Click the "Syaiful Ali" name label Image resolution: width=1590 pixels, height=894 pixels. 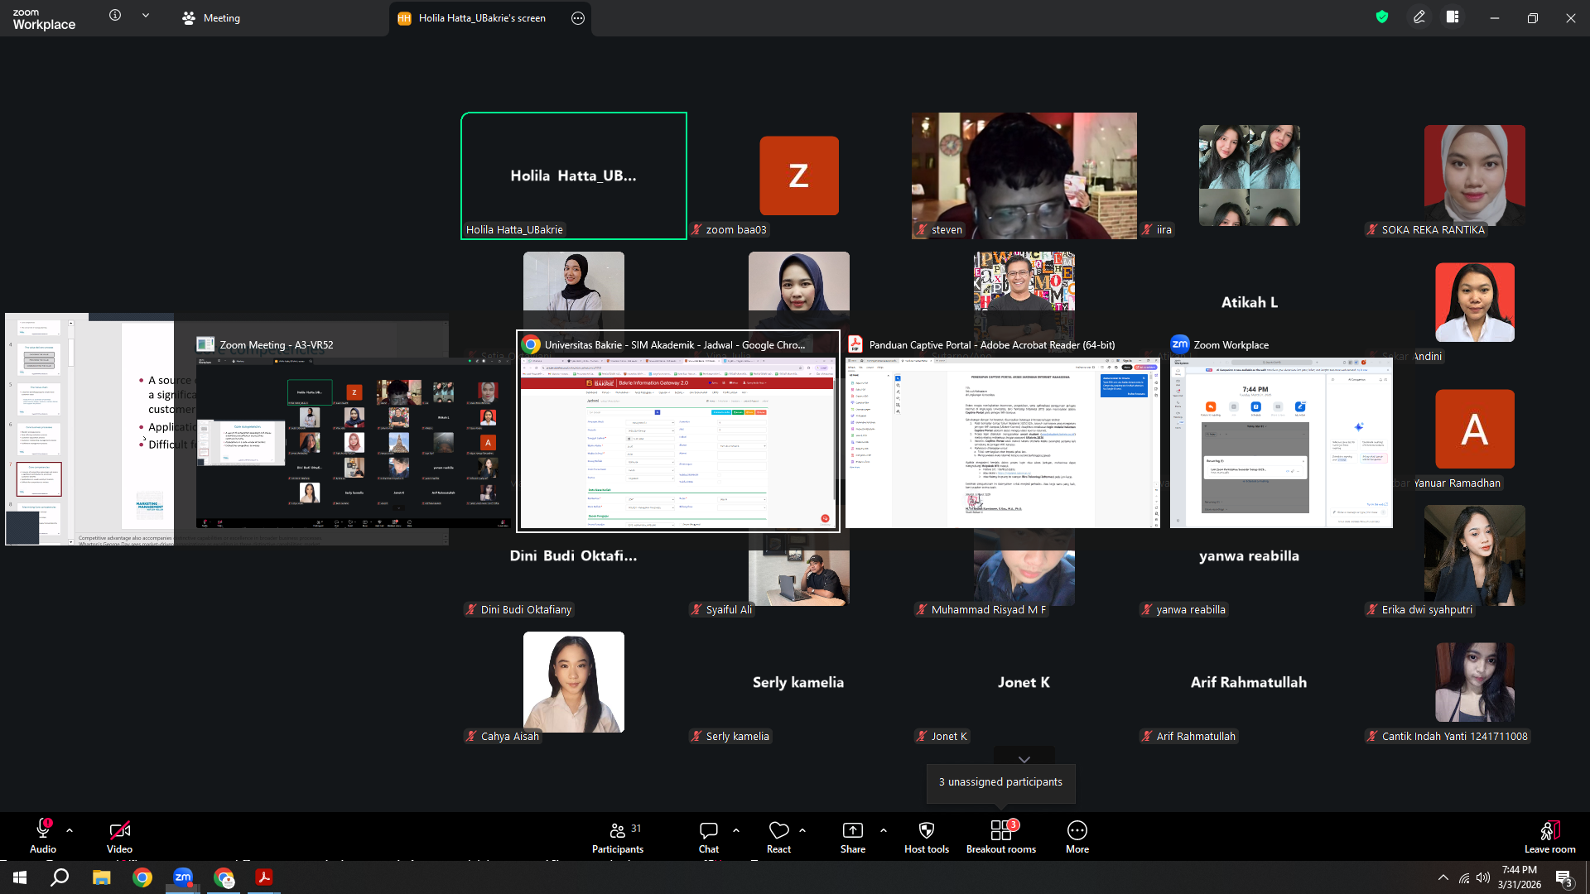(729, 610)
